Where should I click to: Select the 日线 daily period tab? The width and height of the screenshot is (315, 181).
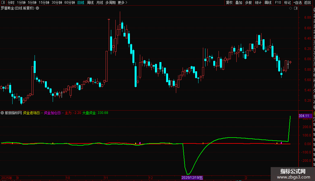[81, 3]
